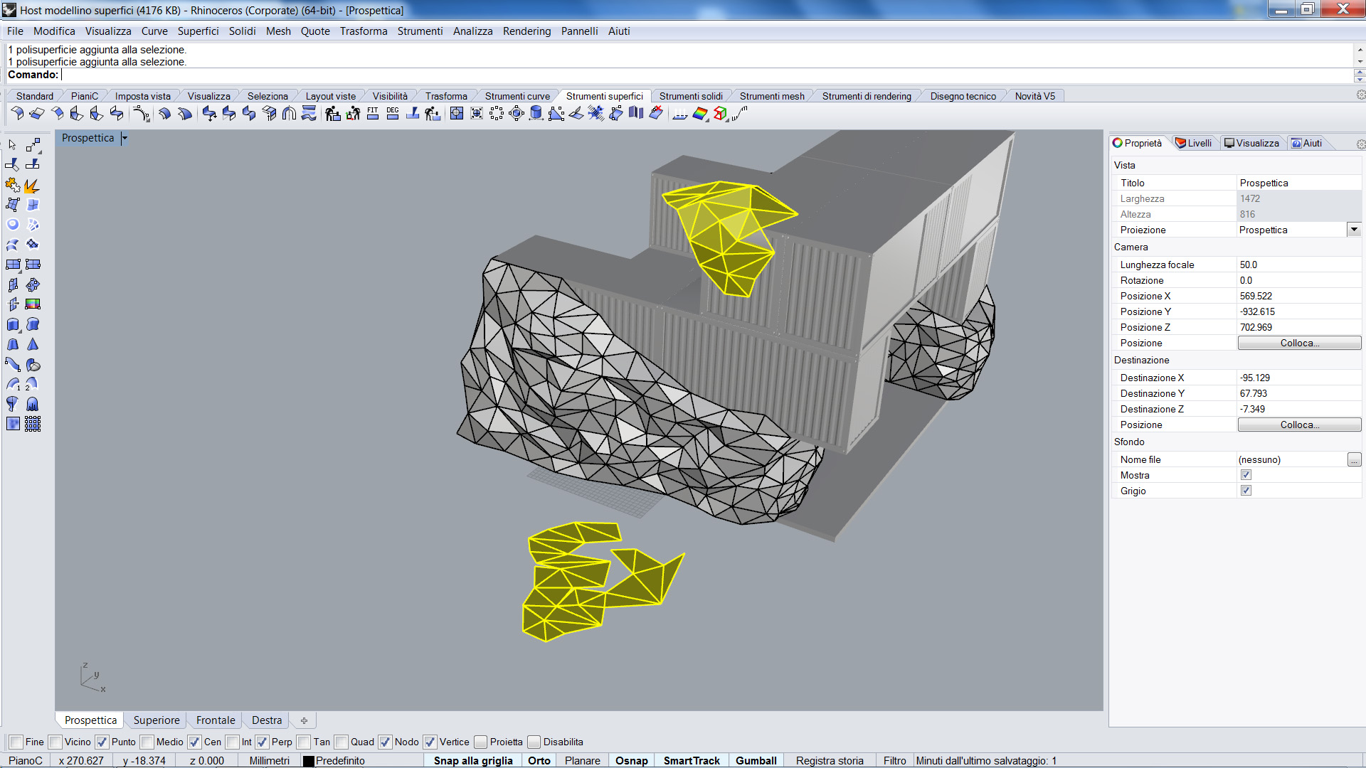
Task: Click the Explode tool icon
Action: 32,186
